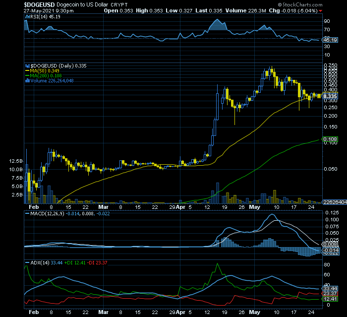Click the 0.335 last-price tag on price axis
Image resolution: width=347 pixels, height=317 pixels.
point(330,96)
